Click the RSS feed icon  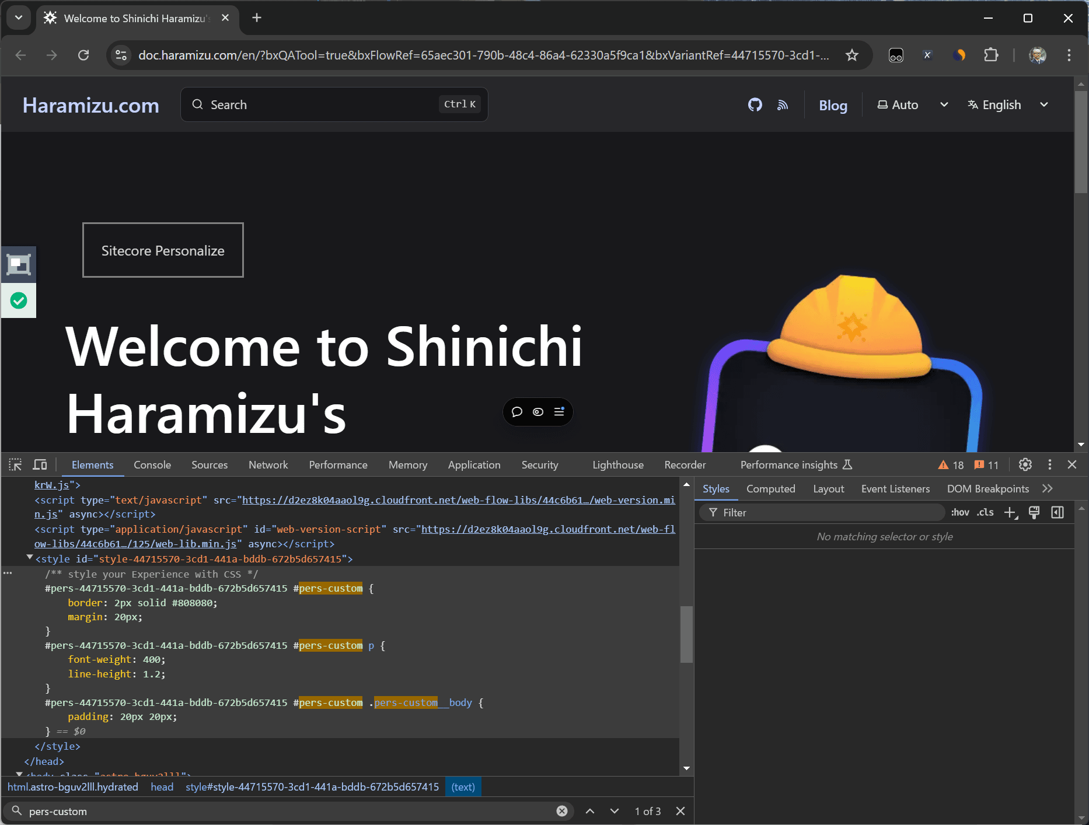[x=783, y=105]
